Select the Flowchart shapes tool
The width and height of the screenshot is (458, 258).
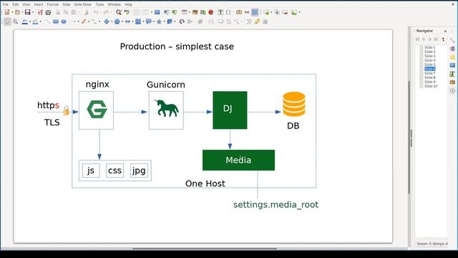138,21
